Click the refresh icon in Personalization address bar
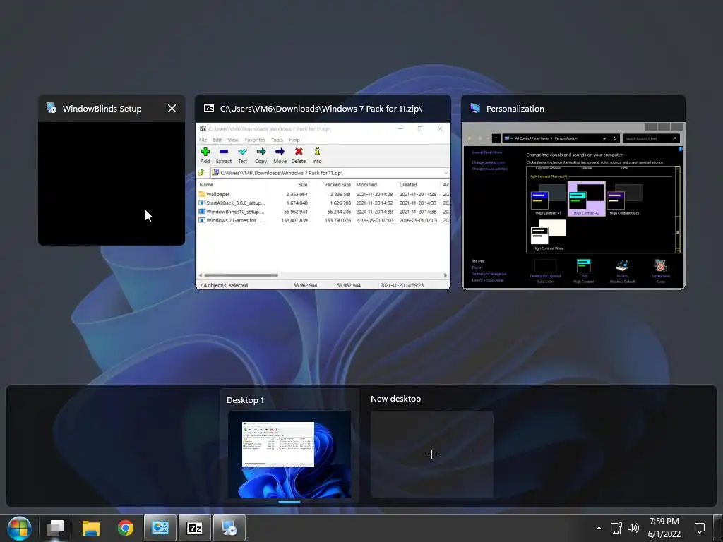 (615, 138)
